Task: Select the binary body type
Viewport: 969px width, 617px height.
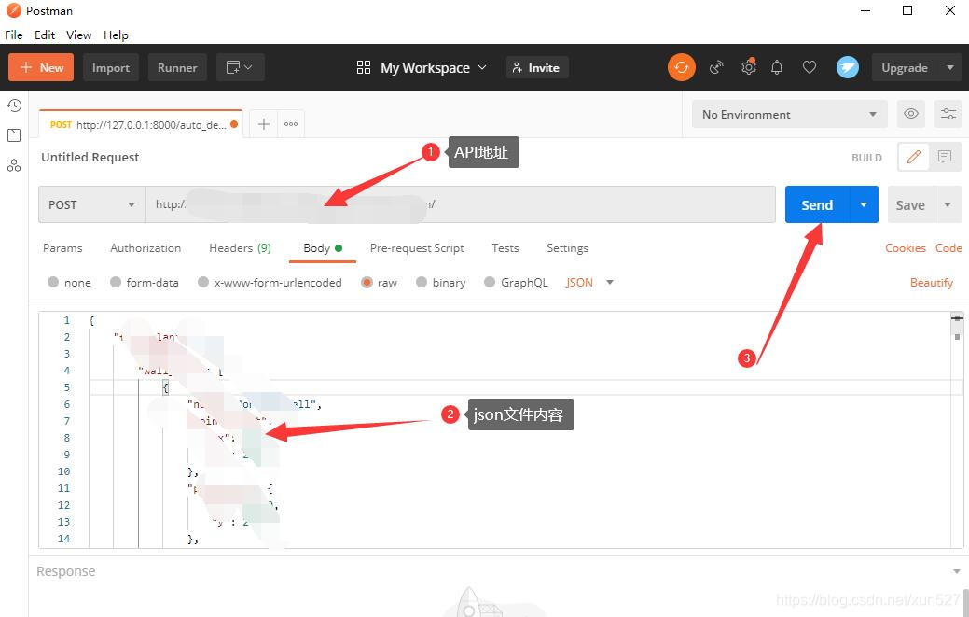Action: pos(440,282)
